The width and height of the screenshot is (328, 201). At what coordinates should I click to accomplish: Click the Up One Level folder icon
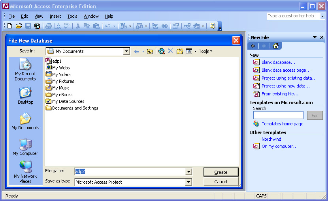point(150,51)
